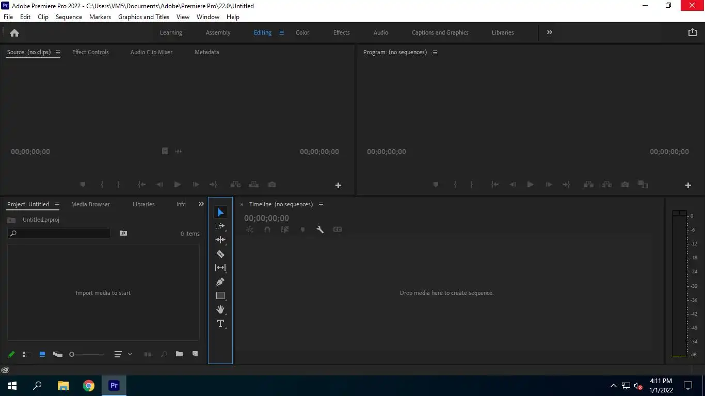Open the File menu

coord(8,17)
